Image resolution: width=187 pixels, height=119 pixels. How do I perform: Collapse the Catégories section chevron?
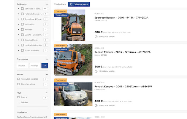[47, 4]
